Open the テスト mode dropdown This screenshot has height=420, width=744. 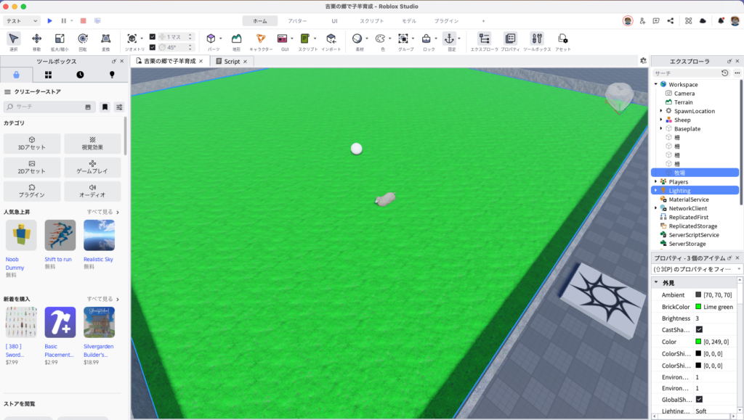pyautogui.click(x=22, y=21)
